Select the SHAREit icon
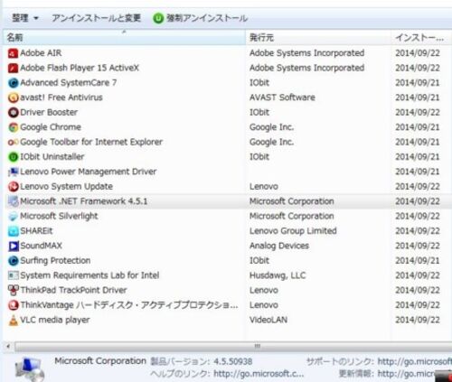Screen dimensions: 452x382 13,231
